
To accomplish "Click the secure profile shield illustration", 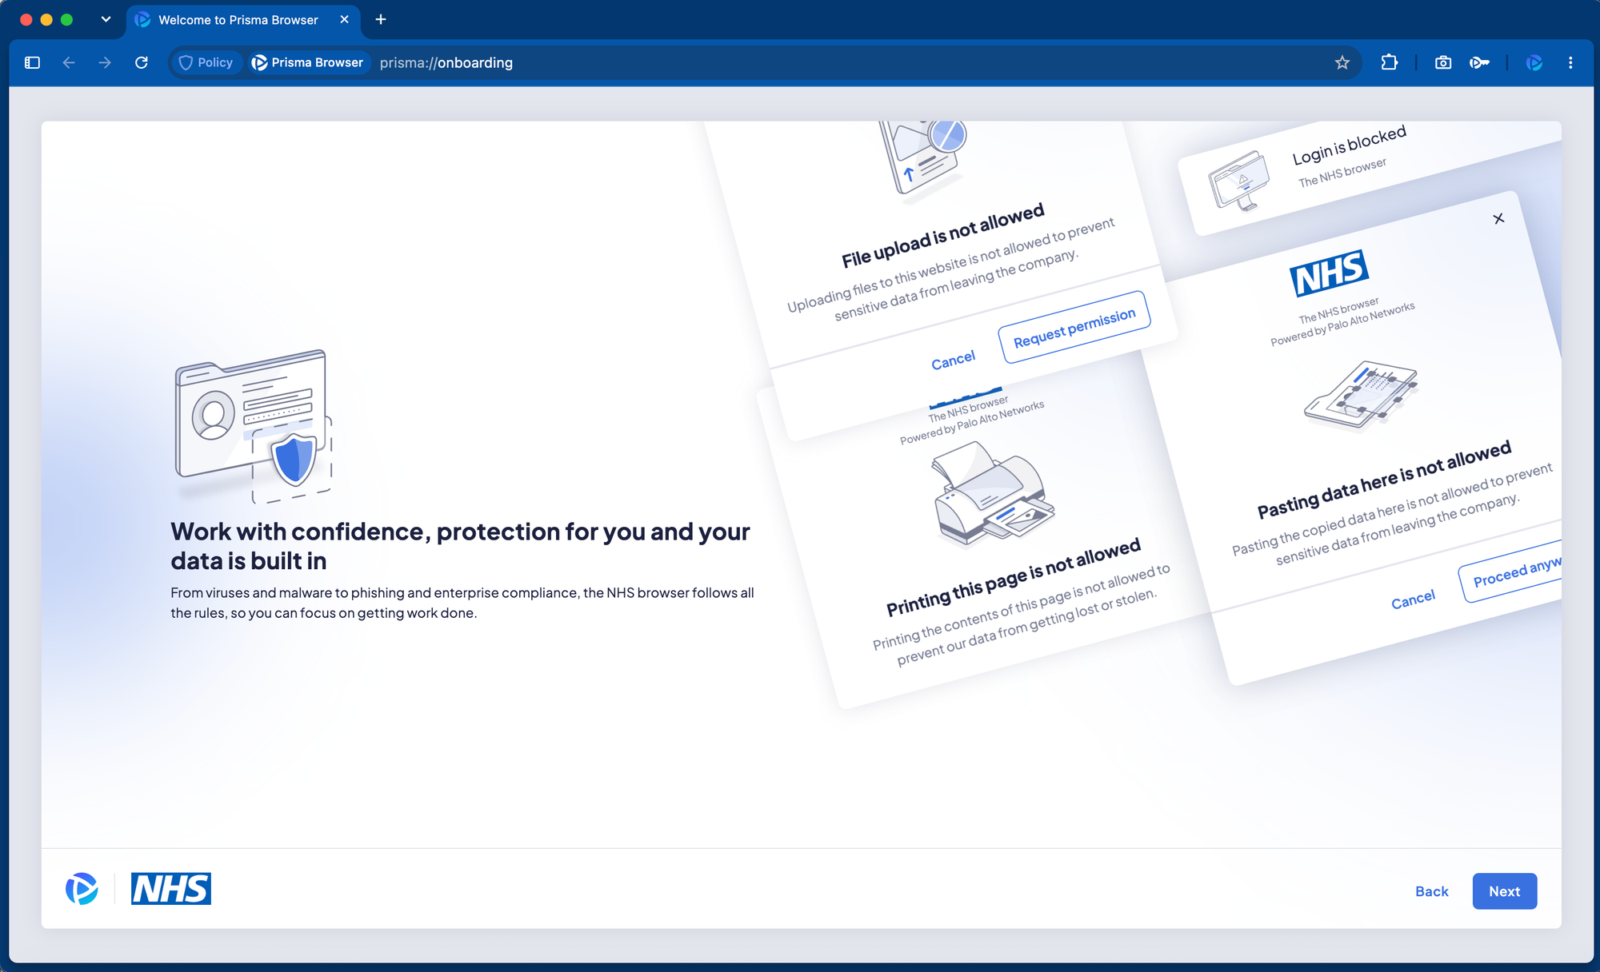I will 254,426.
